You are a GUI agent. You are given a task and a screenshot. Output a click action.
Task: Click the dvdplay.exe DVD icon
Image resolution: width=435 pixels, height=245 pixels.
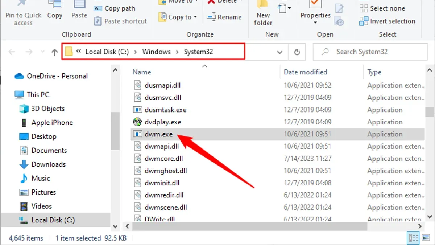tap(137, 122)
